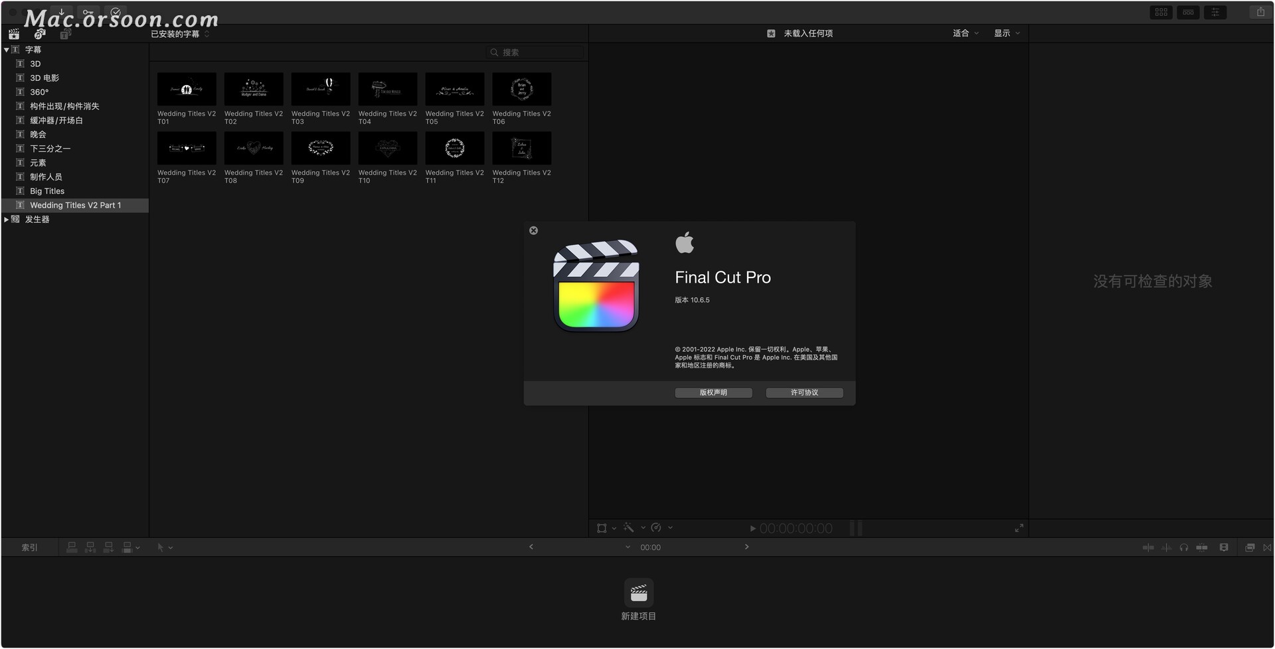1275x649 pixels.
Task: Open the enhancement magic wand menu
Action: [x=634, y=528]
